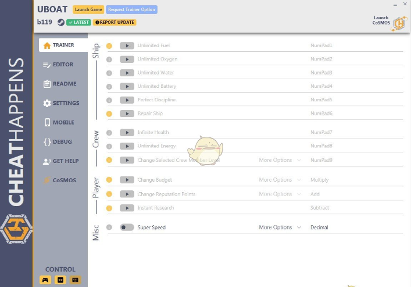The height and width of the screenshot is (287, 411).
Task: Click the Add hotkey for Change Reputation Points
Action: [315, 194]
